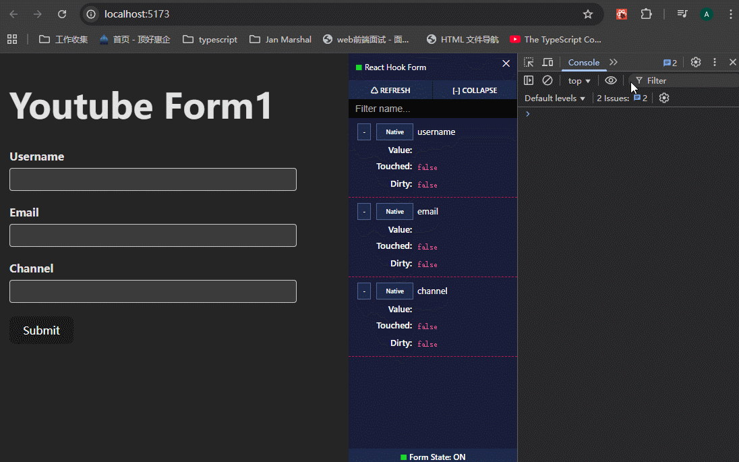Show the console sidebar panel
Image resolution: width=739 pixels, height=462 pixels.
tap(529, 80)
